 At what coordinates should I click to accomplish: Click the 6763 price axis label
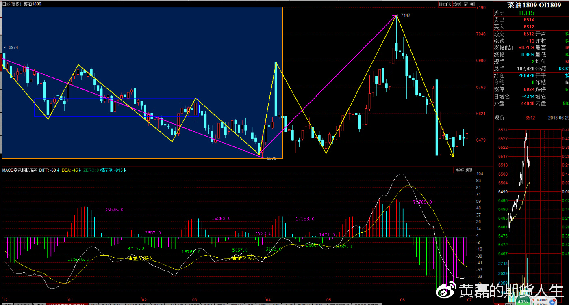point(481,87)
